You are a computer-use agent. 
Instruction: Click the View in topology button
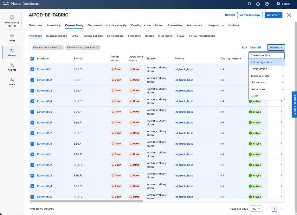tap(250, 15)
